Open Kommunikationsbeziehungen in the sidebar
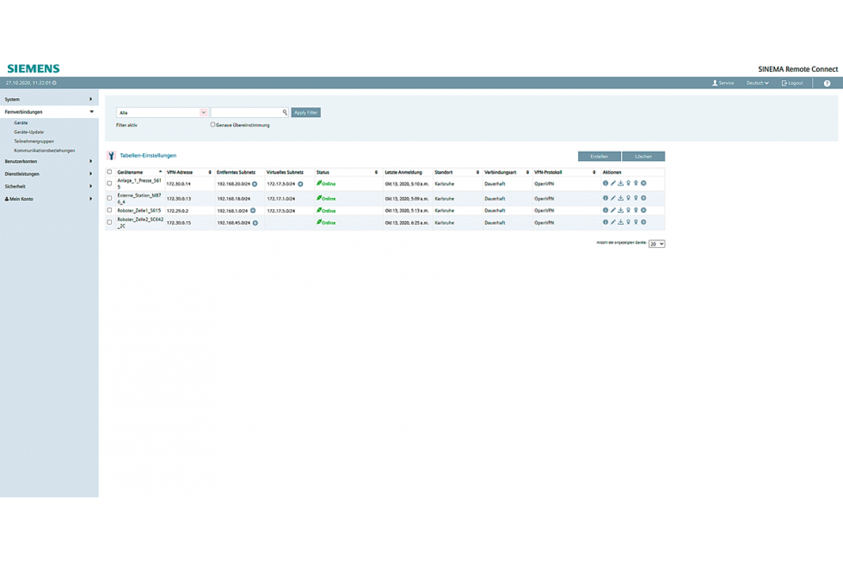Image resolution: width=843 pixels, height=562 pixels. (44, 150)
